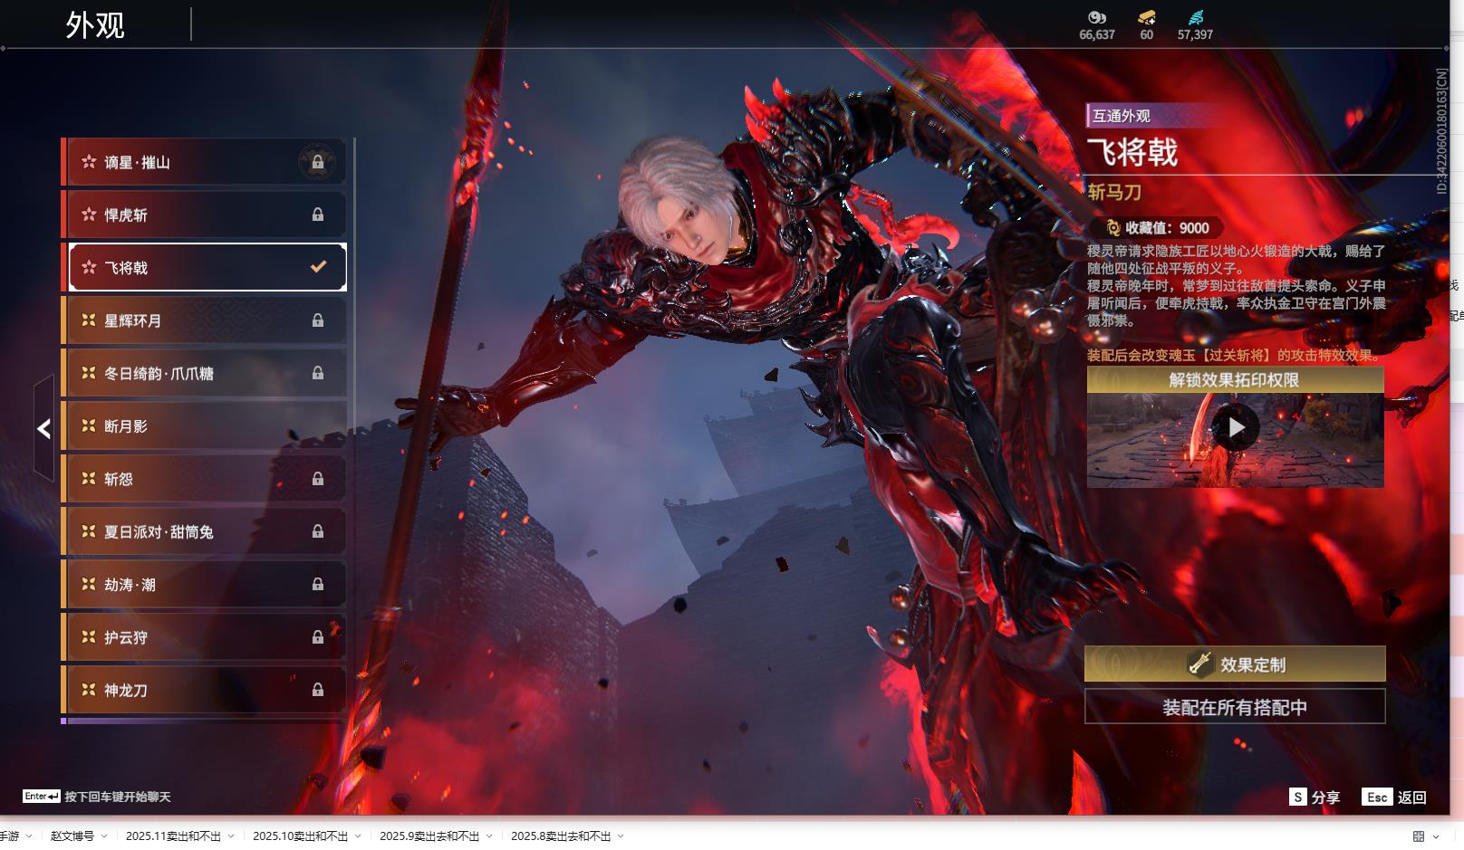Click the blue spiral currency icon
Screen dimensions: 1464x850
tap(1195, 17)
